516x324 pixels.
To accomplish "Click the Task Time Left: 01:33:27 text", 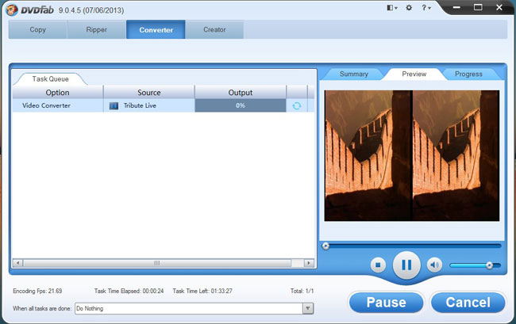I will point(202,291).
